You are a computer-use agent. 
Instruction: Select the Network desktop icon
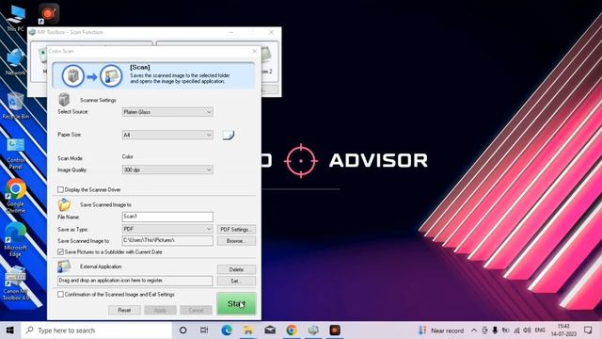15,61
